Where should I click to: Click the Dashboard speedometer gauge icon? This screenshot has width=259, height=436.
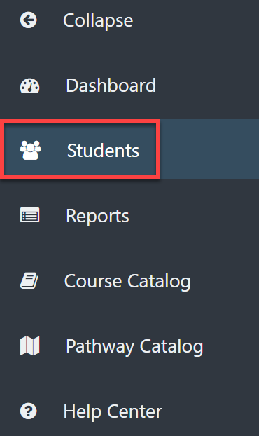(x=29, y=86)
